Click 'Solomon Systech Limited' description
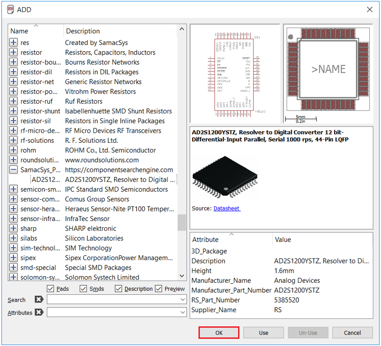 pos(102,277)
